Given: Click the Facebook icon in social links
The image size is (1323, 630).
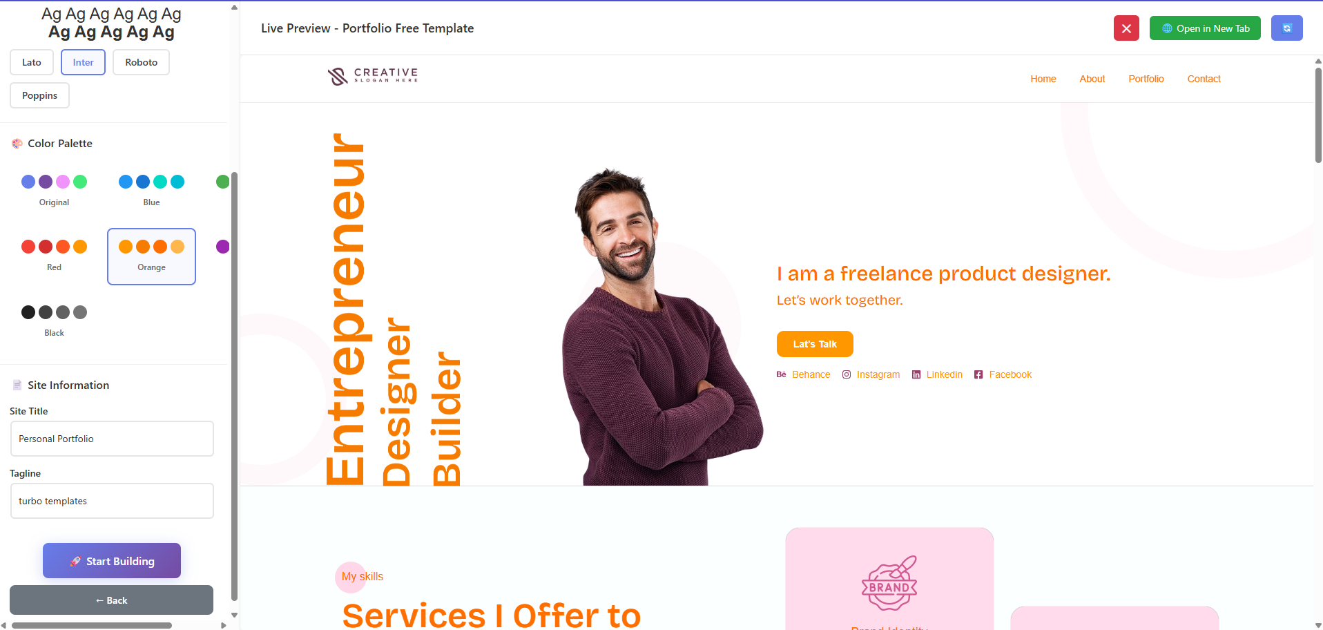Looking at the screenshot, I should pyautogui.click(x=978, y=374).
